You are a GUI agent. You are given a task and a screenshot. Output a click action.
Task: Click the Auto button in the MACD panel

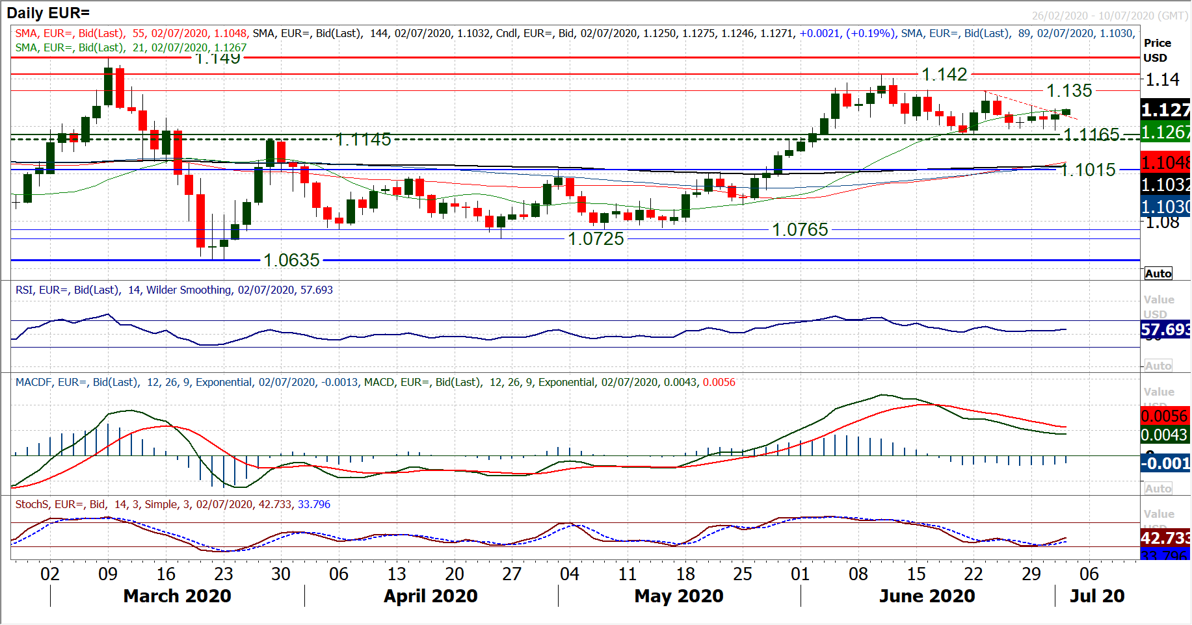point(1158,489)
